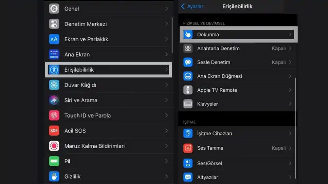
Task: Open the Anahtarla Denetim row chevron
Action: (x=290, y=48)
